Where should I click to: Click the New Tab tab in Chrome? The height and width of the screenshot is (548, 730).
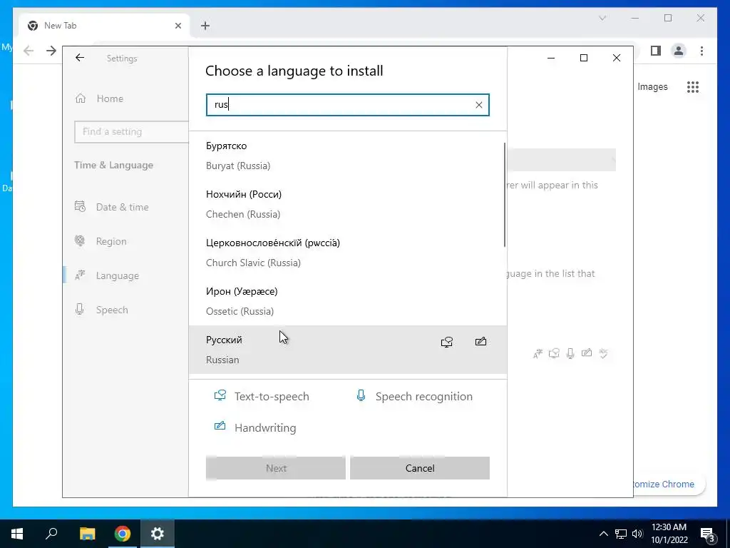[105, 26]
